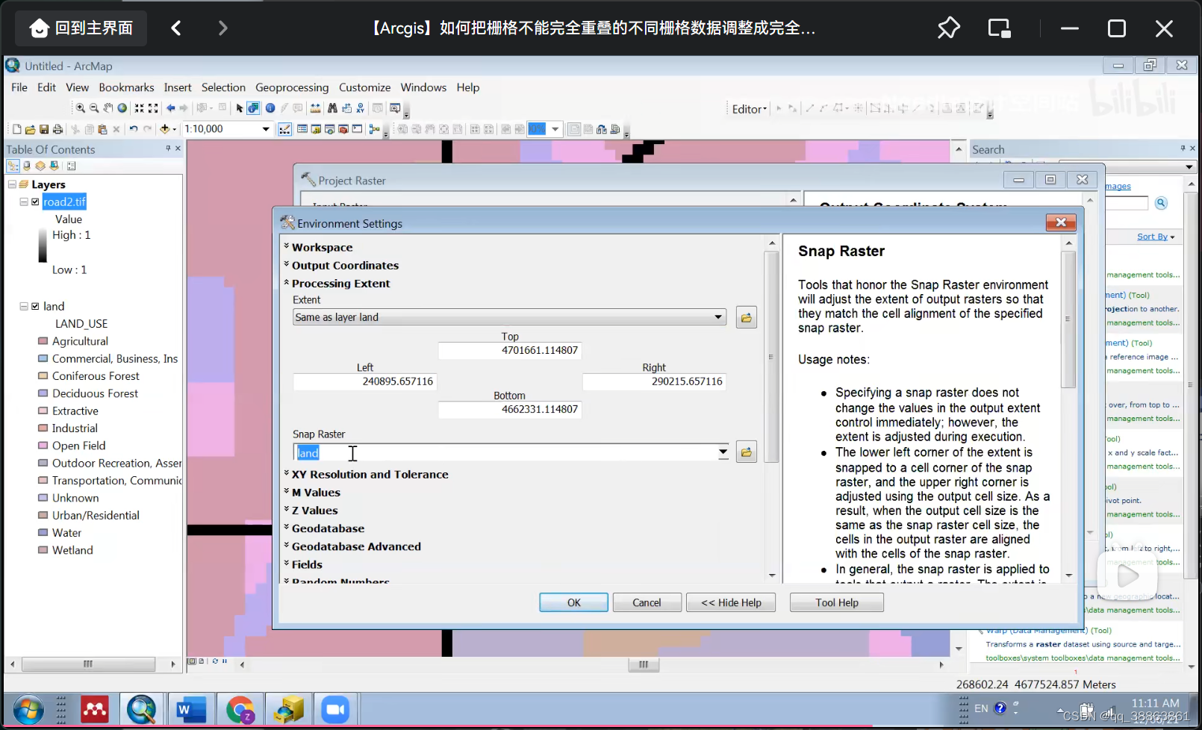Open the ModelBuilder window
Image resolution: width=1202 pixels, height=730 pixels.
click(x=374, y=129)
